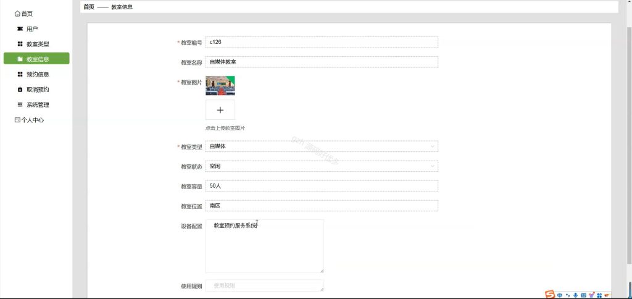Click the uploaded classroom image thumbnail

220,85
